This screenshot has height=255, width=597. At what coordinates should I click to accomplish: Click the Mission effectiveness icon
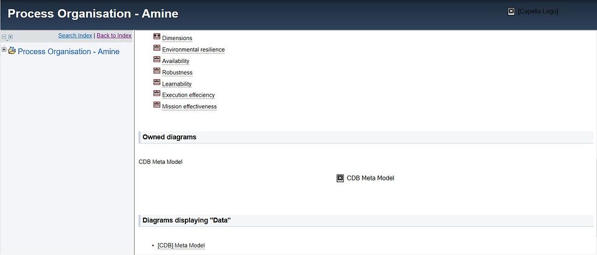coord(157,105)
